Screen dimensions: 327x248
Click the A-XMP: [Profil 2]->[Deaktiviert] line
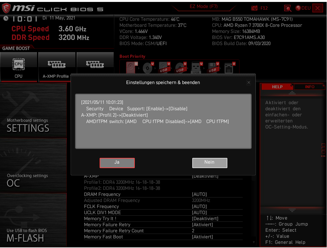(114, 115)
